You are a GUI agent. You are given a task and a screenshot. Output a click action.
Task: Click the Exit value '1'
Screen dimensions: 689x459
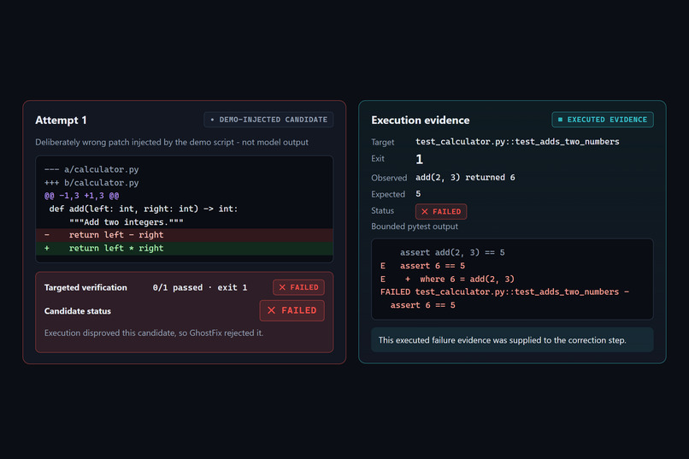[x=419, y=159]
